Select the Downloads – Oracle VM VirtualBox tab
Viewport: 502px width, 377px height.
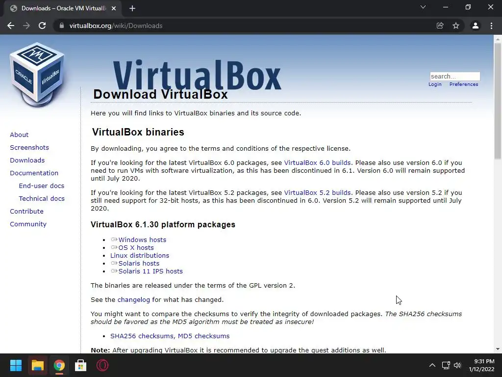coord(63,8)
